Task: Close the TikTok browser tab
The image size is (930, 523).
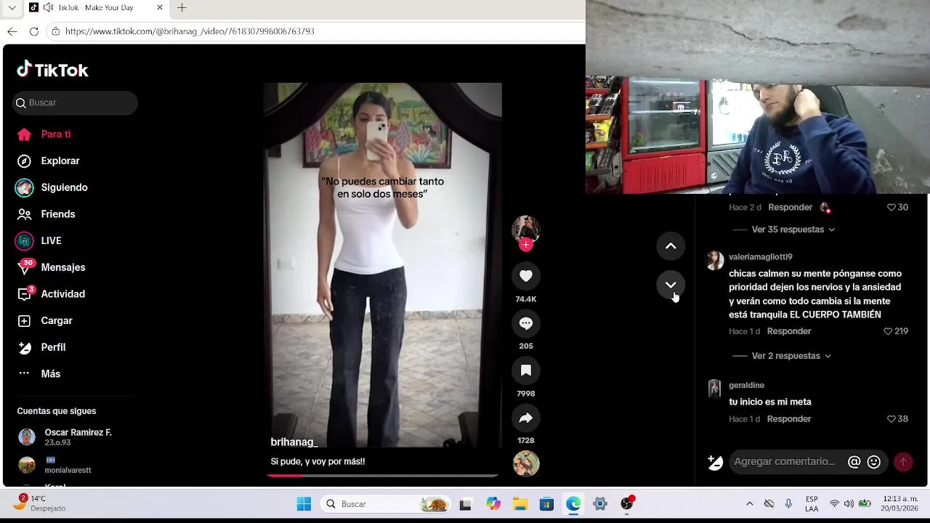Action: (x=160, y=7)
